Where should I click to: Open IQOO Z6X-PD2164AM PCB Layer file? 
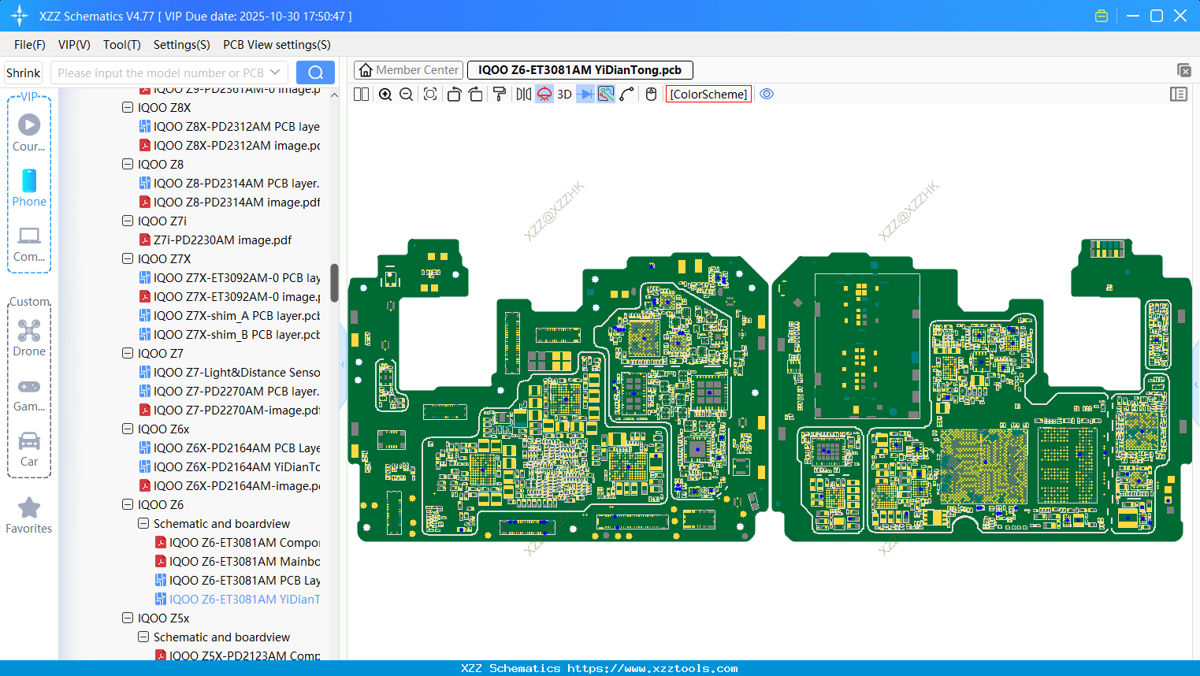click(229, 448)
